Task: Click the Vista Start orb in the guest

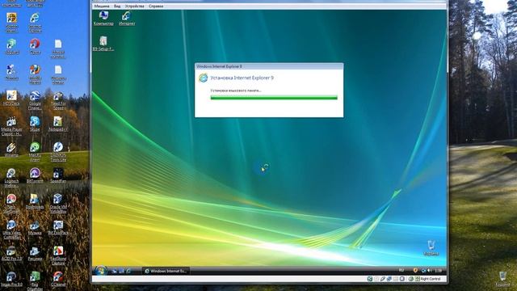Action: (x=100, y=271)
